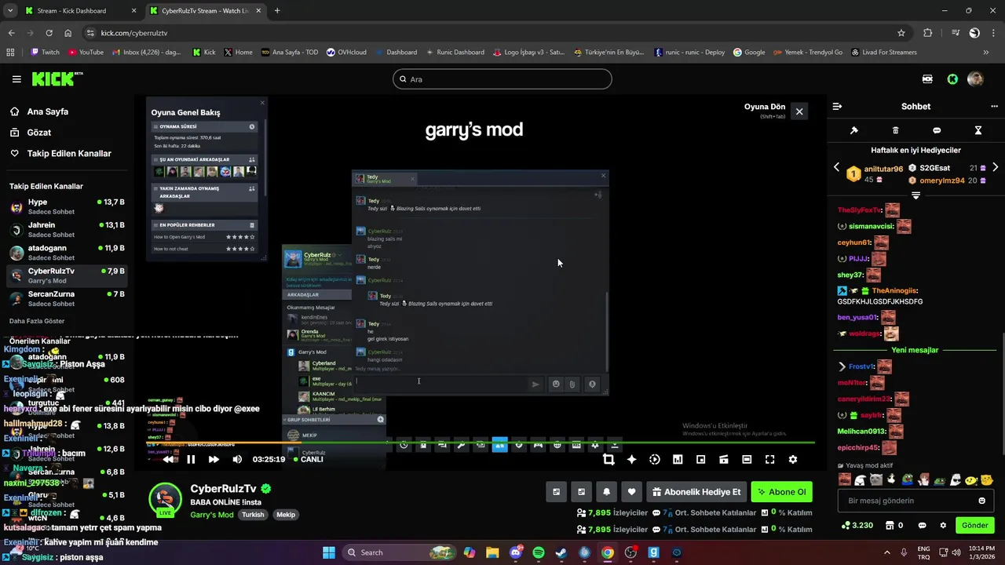This screenshot has width=1005, height=565.
Task: Close the stream overlay with X button
Action: [799, 111]
